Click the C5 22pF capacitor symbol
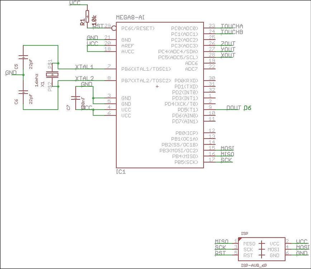The width and height of the screenshot is (311, 269). click(23, 57)
